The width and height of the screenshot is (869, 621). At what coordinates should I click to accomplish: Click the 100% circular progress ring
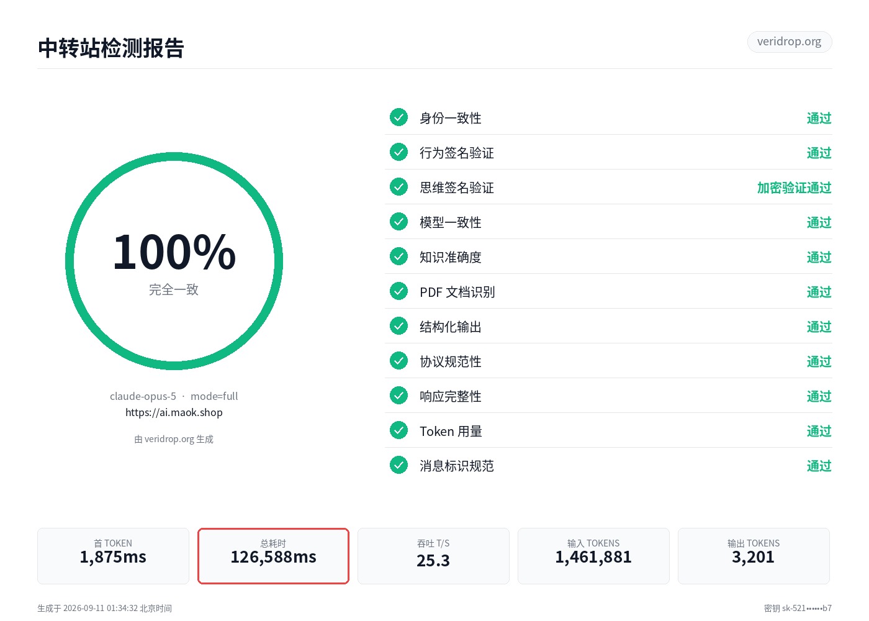[174, 261]
